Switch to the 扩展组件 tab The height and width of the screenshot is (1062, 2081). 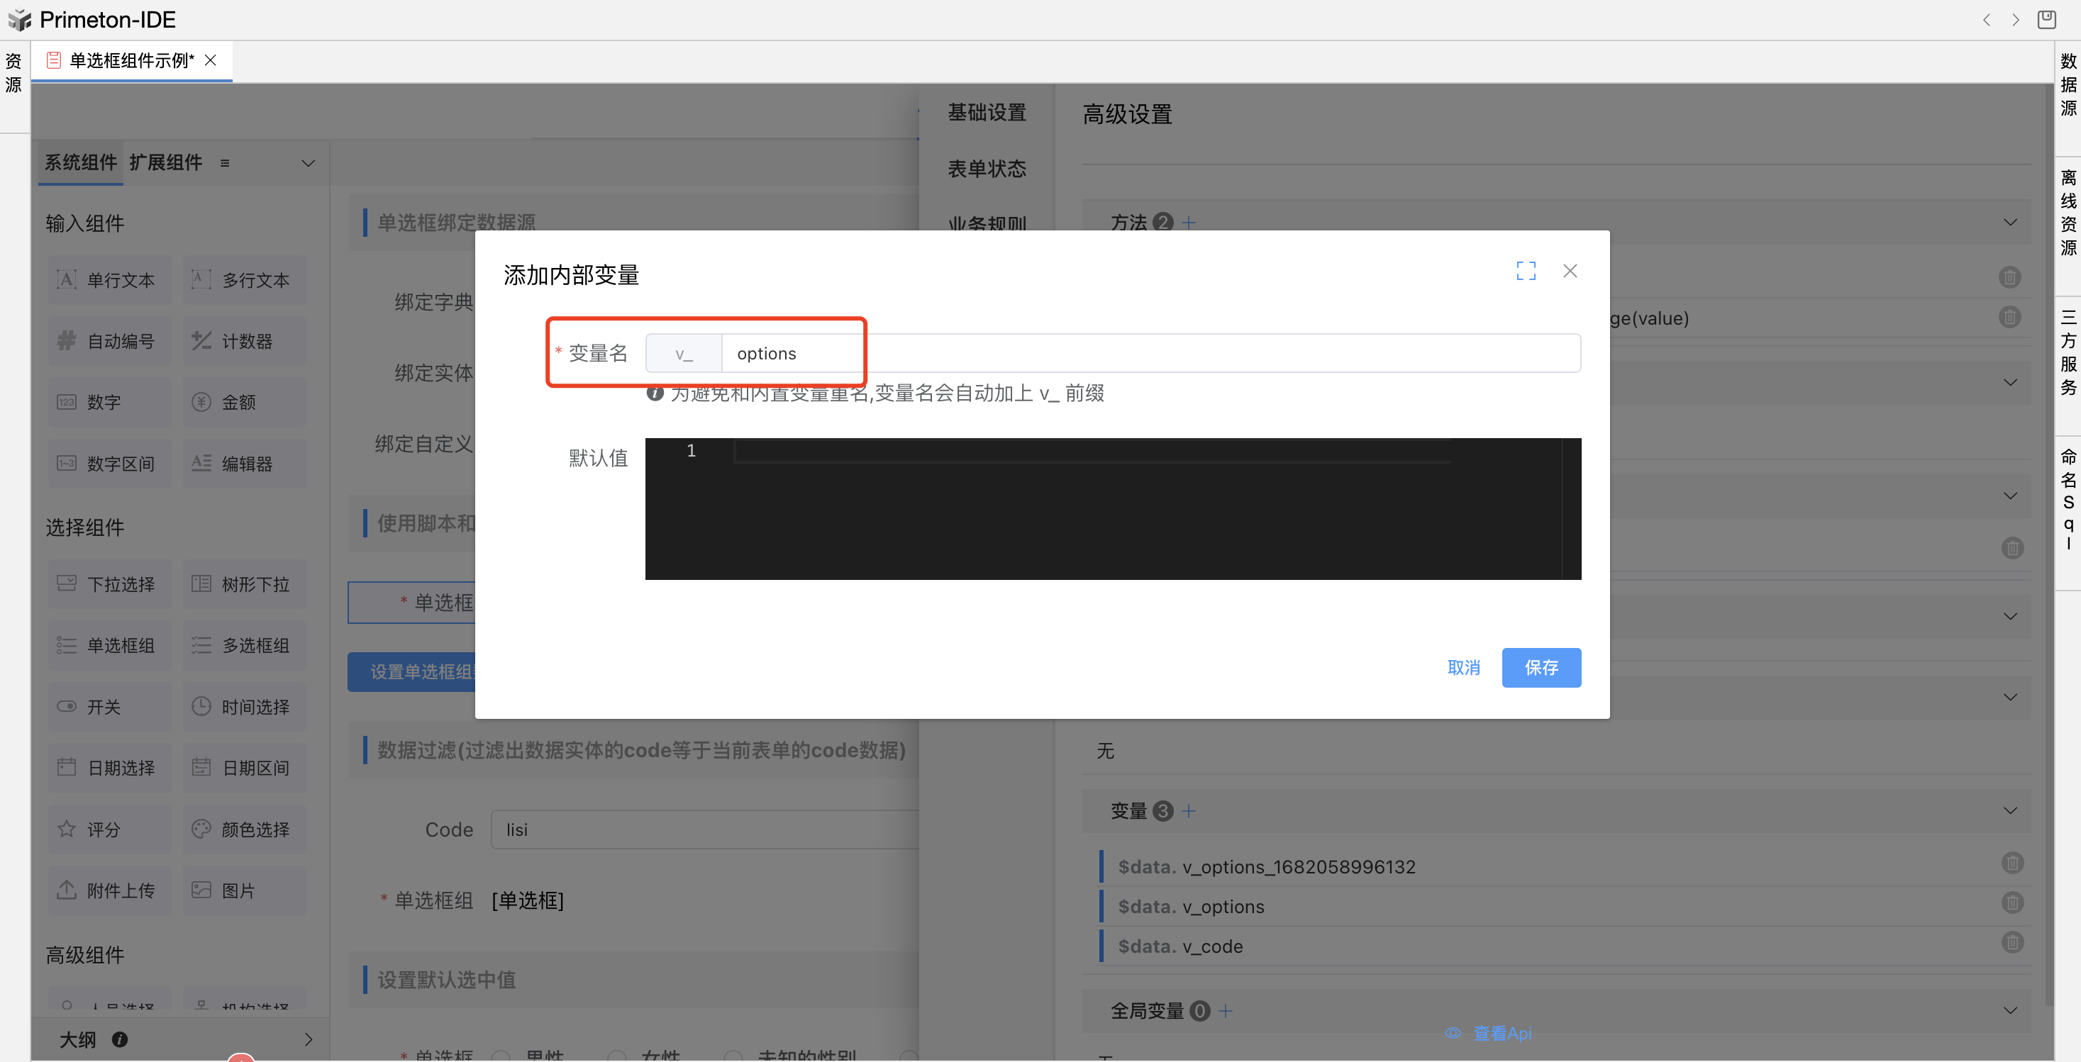click(x=165, y=162)
